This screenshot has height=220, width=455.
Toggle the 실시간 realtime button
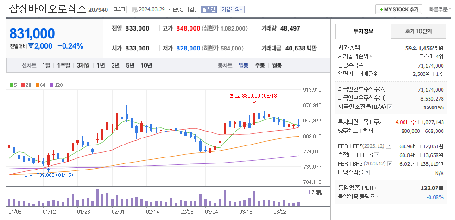pyautogui.click(x=209, y=9)
